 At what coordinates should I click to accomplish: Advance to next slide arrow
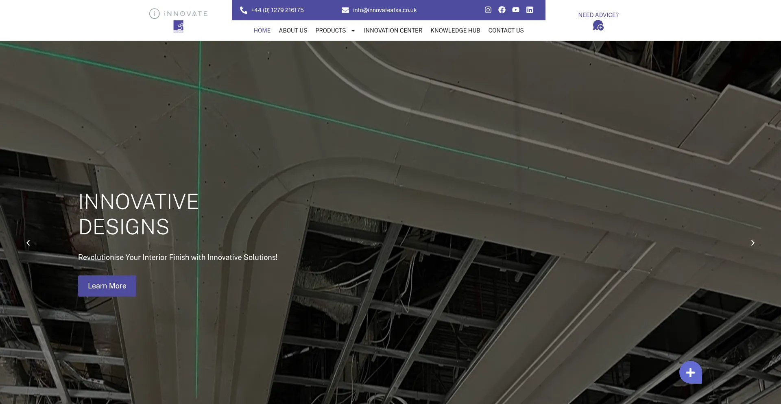tap(753, 243)
